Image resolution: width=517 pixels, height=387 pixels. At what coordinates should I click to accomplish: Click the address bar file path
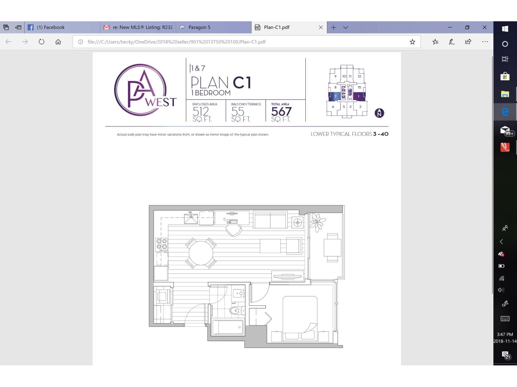click(176, 42)
